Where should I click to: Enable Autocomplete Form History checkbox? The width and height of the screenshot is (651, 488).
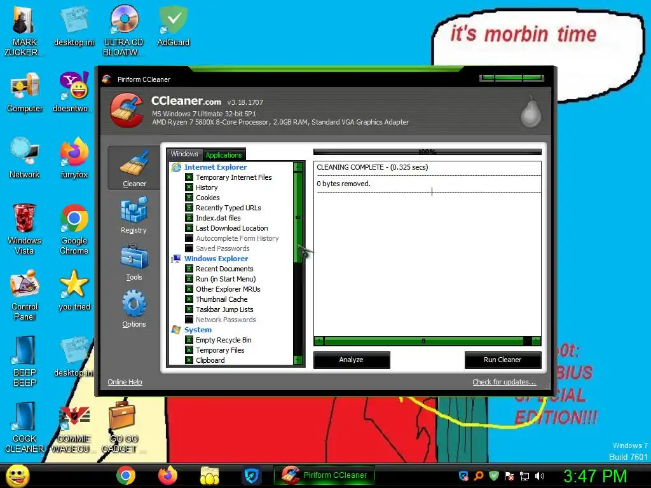[x=189, y=238]
